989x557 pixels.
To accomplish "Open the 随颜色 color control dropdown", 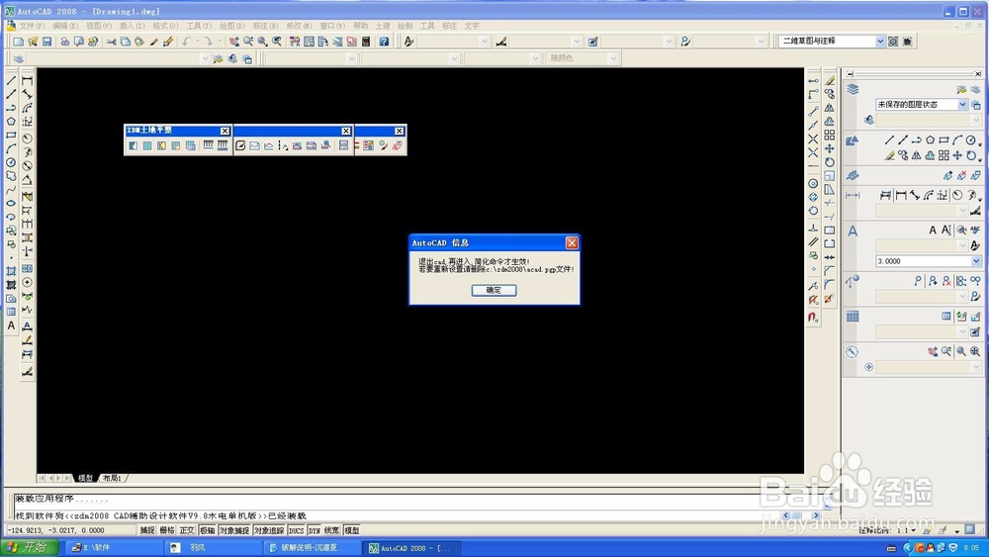I will click(x=612, y=58).
